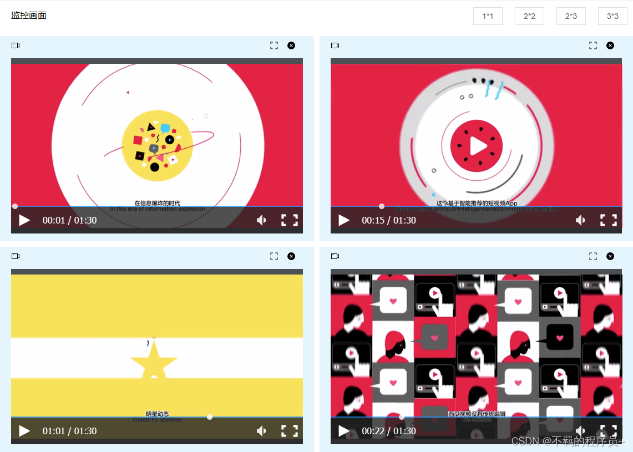633x452 pixels.
Task: Open player fullscreen on the first video
Action: 289,220
